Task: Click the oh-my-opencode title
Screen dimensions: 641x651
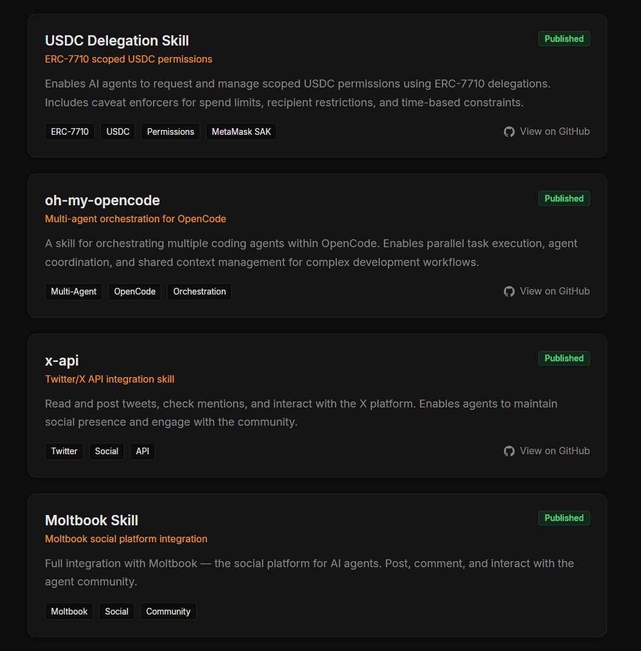Action: pos(103,200)
